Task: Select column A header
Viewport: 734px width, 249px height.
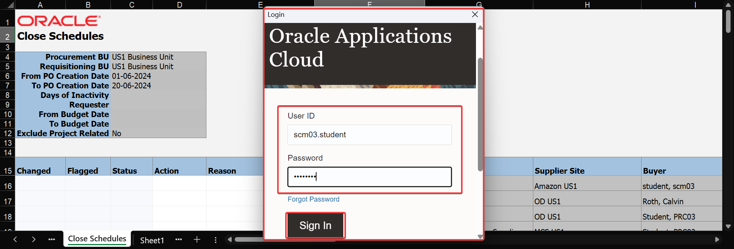Action: coord(40,5)
